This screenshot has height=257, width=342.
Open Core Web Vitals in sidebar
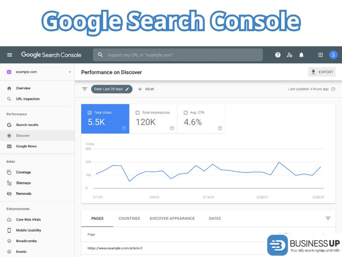point(37,220)
